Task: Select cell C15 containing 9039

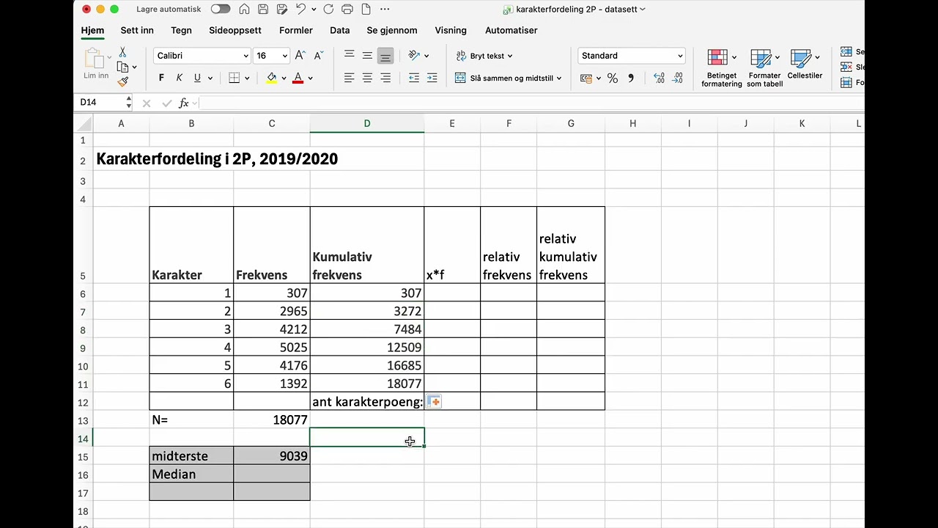Action: pyautogui.click(x=272, y=456)
